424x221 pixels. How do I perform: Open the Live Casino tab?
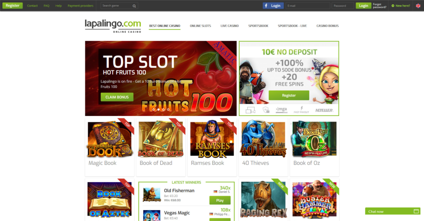(x=230, y=26)
